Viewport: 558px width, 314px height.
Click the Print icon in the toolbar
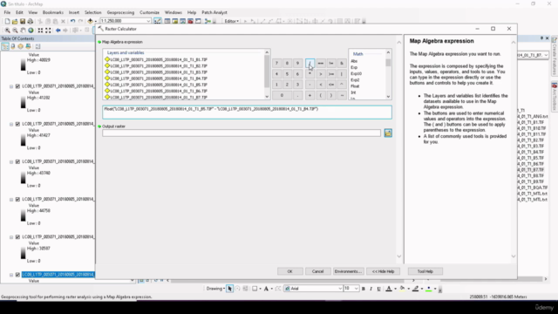coord(31,21)
